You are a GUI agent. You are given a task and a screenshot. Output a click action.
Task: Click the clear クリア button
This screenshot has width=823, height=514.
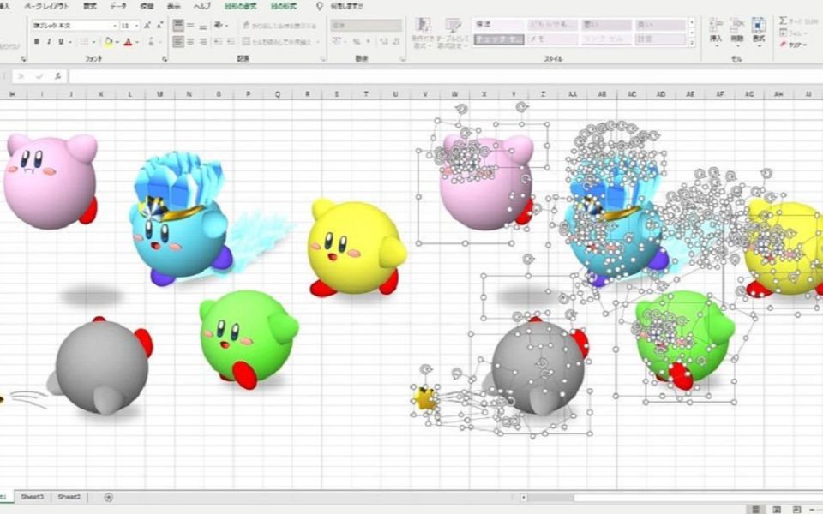pyautogui.click(x=792, y=45)
